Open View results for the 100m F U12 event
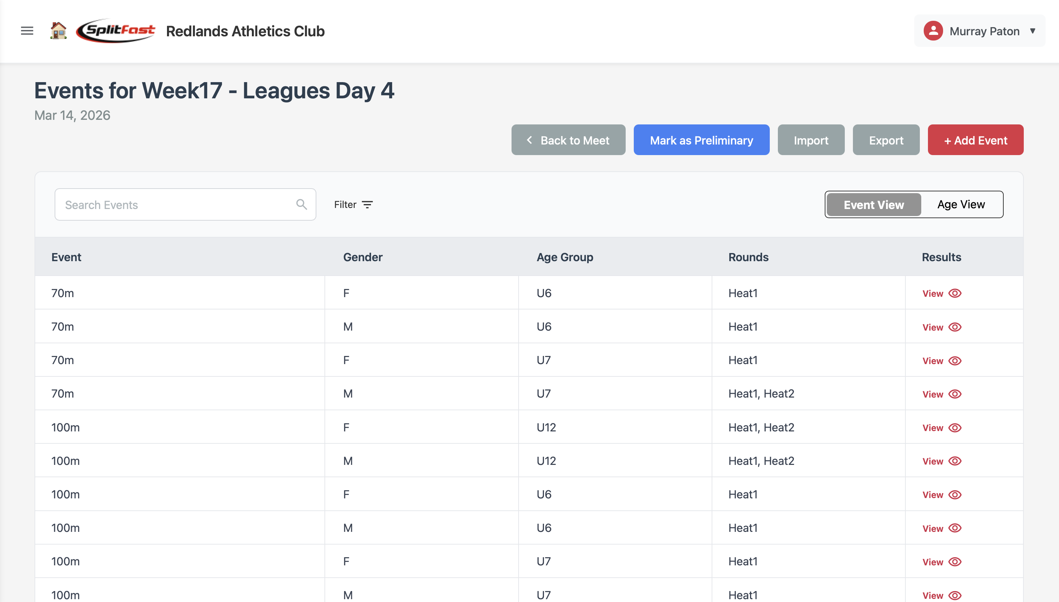 click(x=933, y=428)
